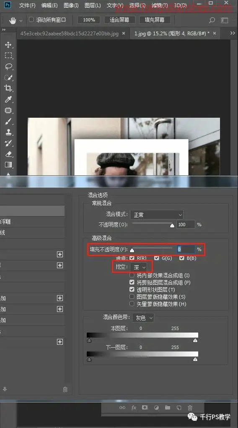Create a new layer icon
The image size is (238, 428).
[x=178, y=408]
